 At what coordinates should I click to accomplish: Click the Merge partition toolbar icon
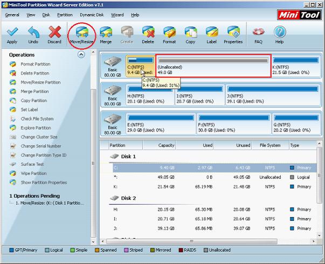tap(106, 35)
